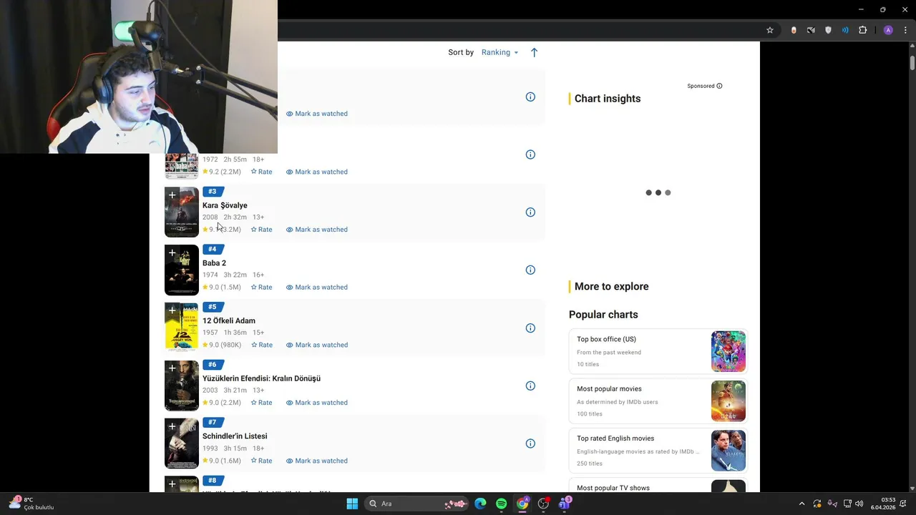916x515 pixels.
Task: Mark 12 Öfkeli Adam as watched
Action: coord(317,345)
